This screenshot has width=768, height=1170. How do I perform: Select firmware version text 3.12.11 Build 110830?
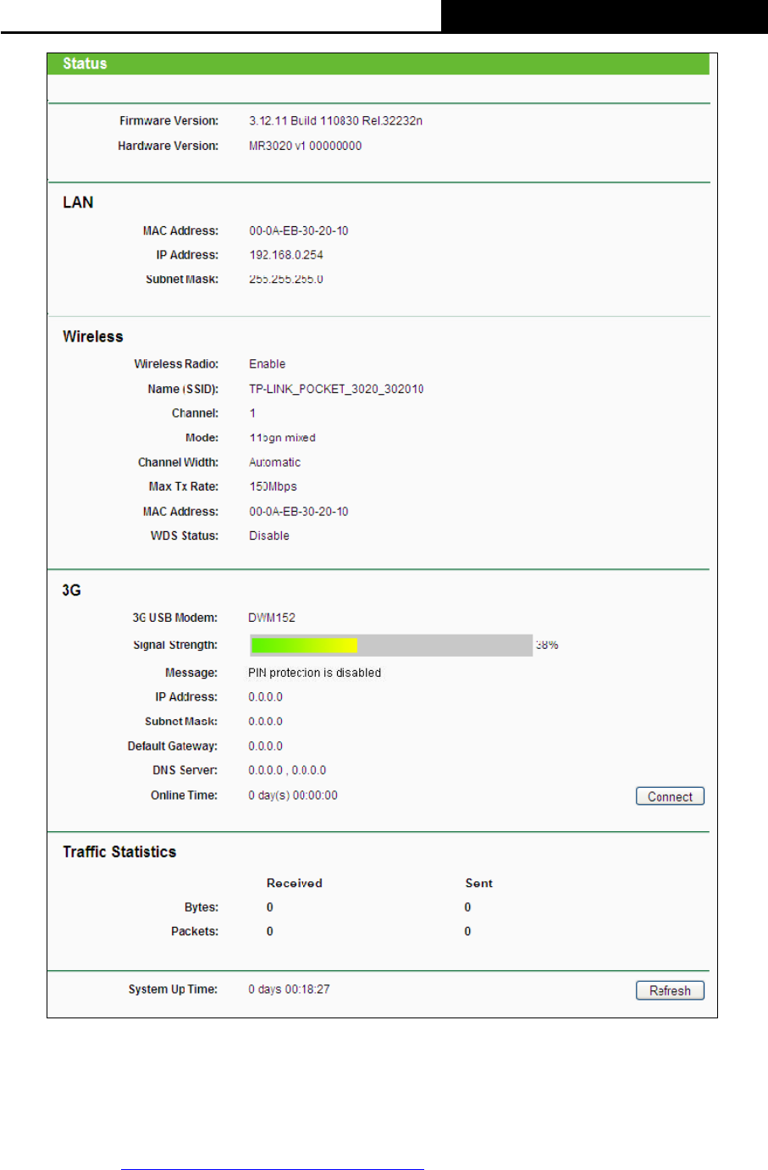click(x=304, y=121)
